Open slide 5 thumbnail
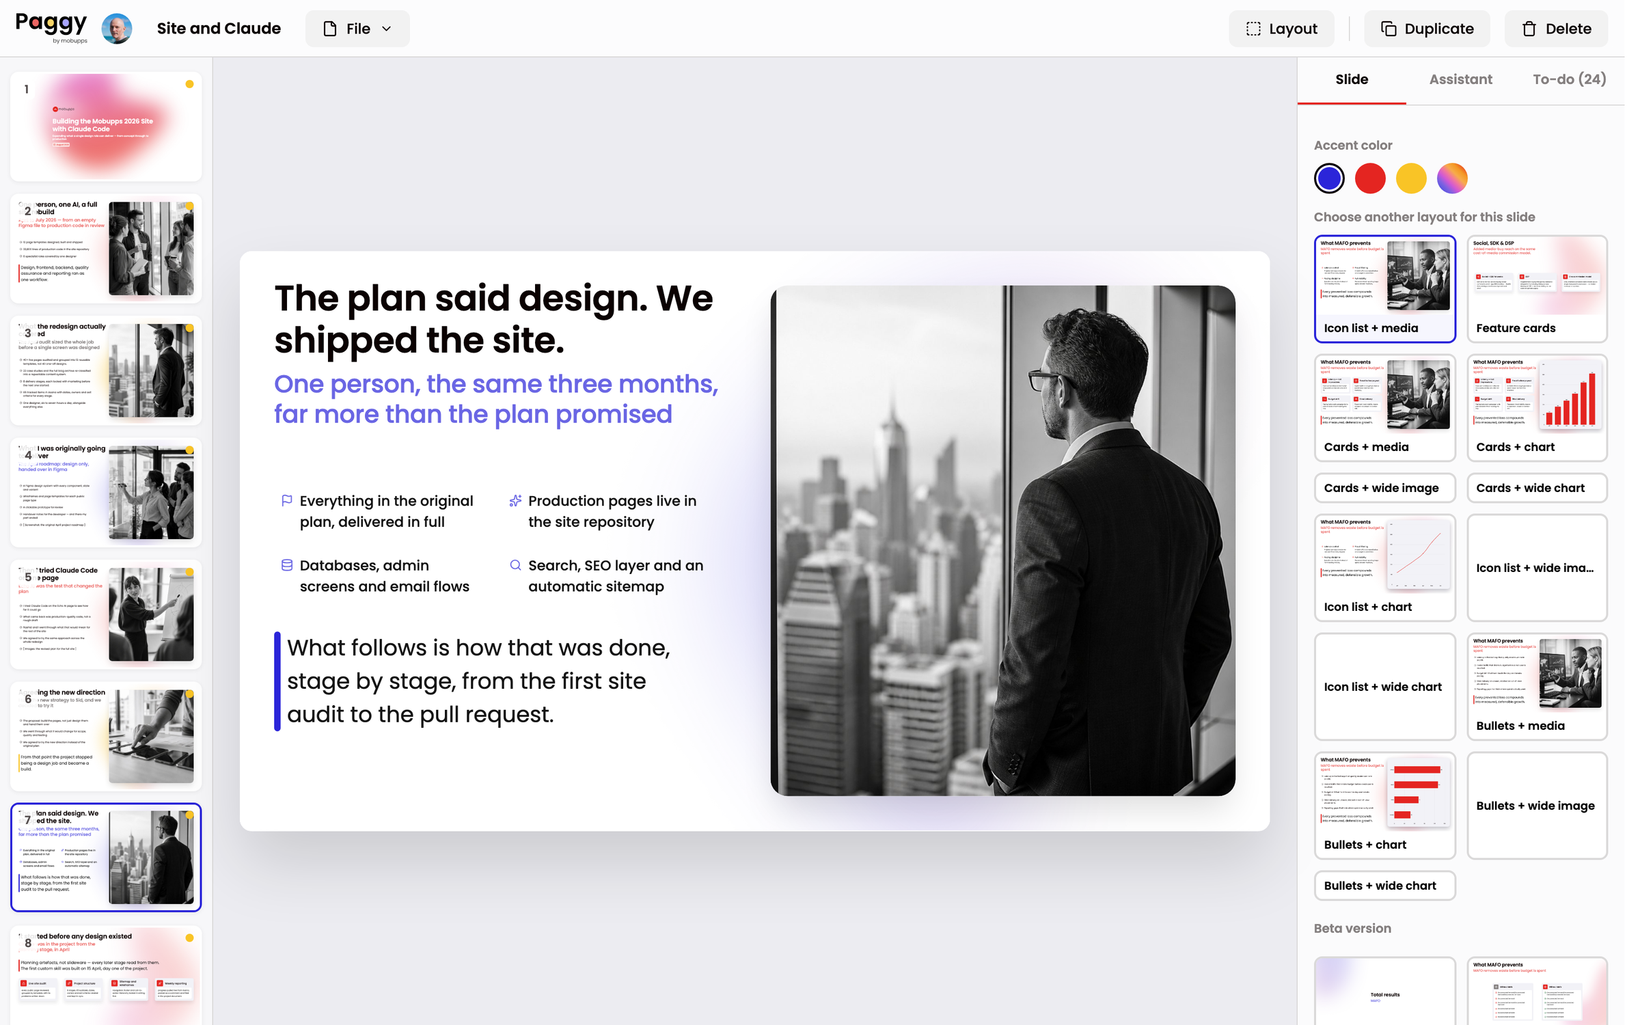 click(106, 614)
